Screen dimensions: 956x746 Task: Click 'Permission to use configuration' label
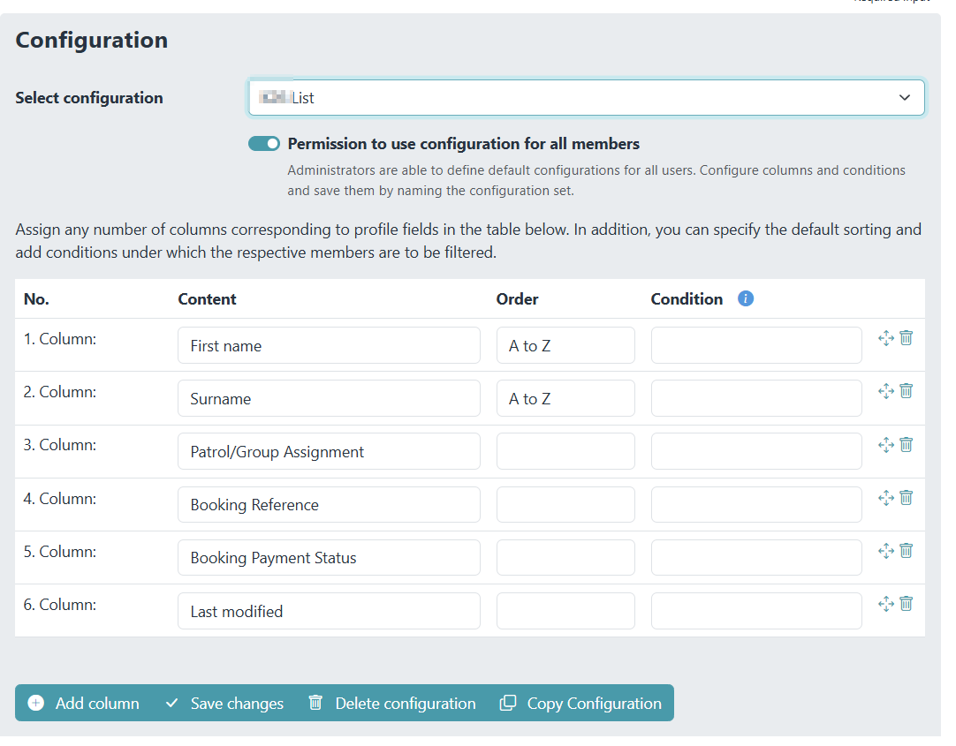[463, 144]
